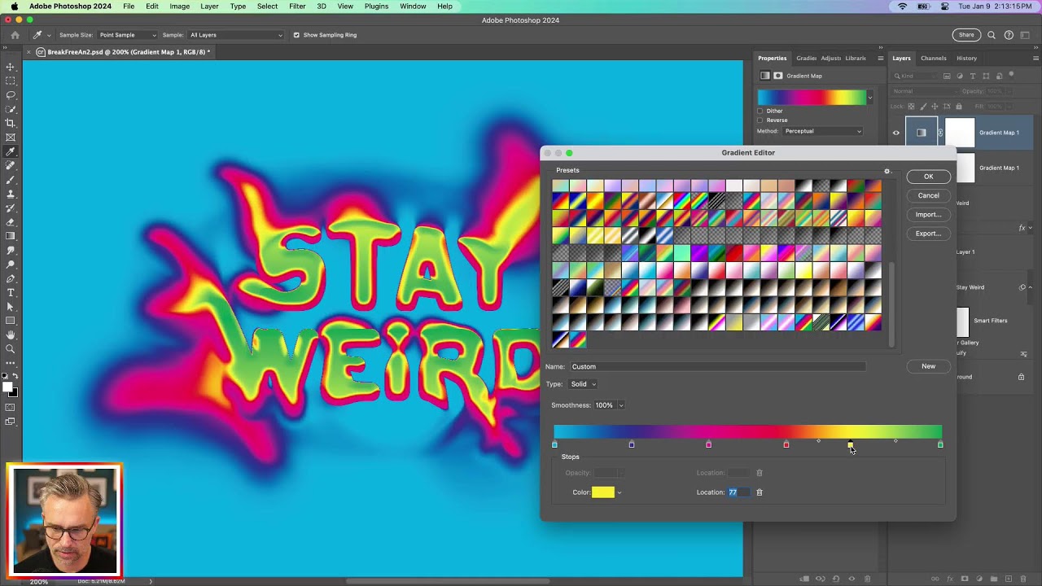Screen dimensions: 1042x586
Task: Open the Method Perceptual dropdown
Action: tap(822, 131)
